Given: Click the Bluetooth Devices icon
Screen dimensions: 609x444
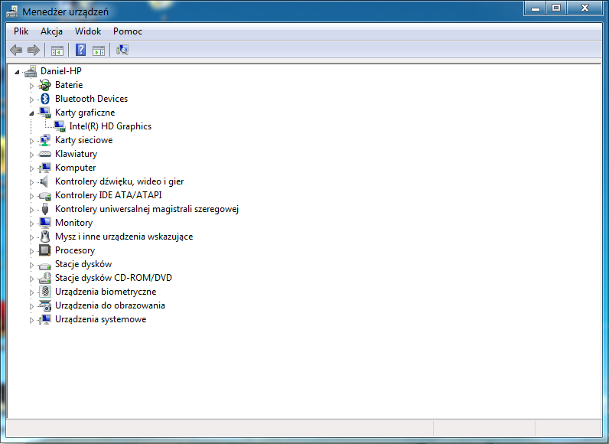Looking at the screenshot, I should pos(45,99).
